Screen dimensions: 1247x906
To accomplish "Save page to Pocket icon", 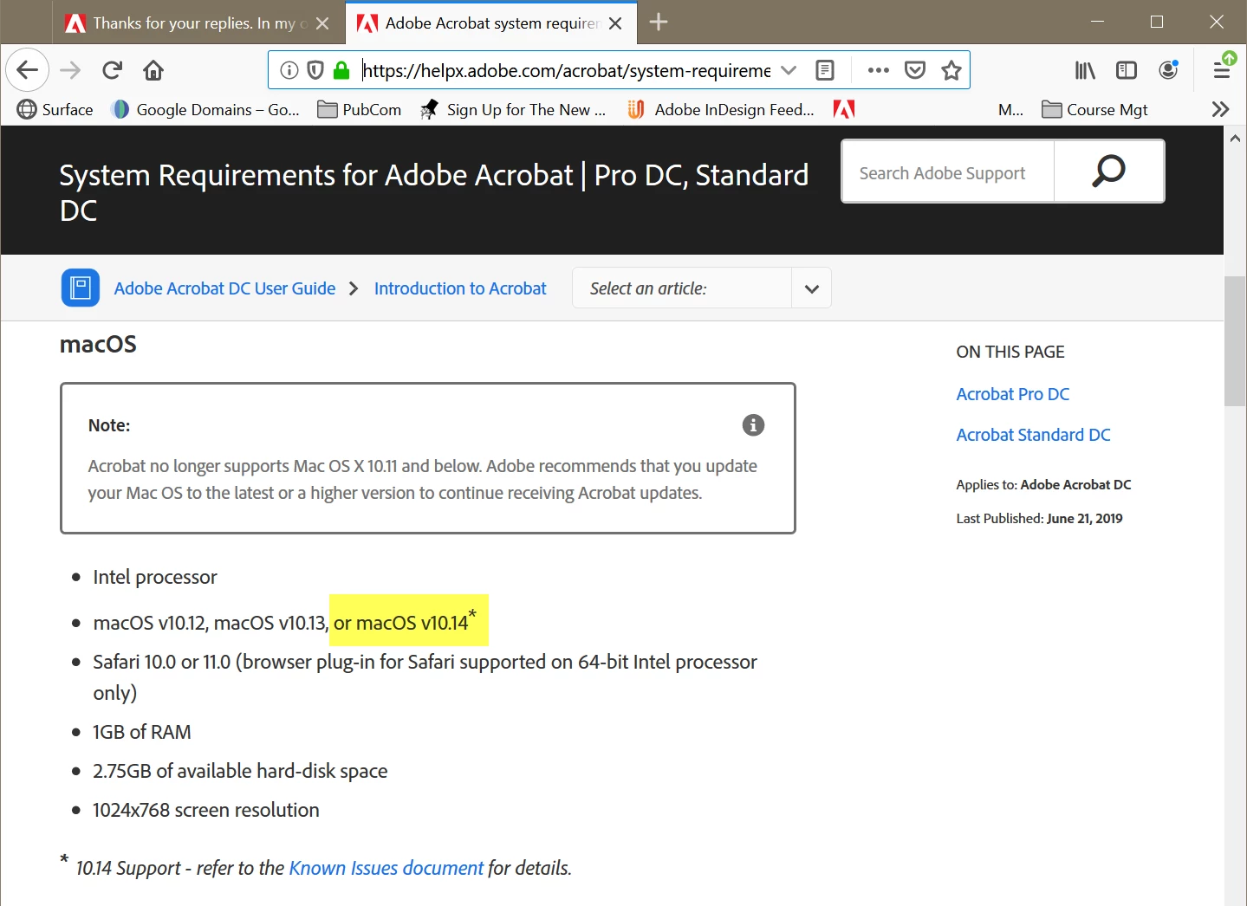I will (x=915, y=70).
